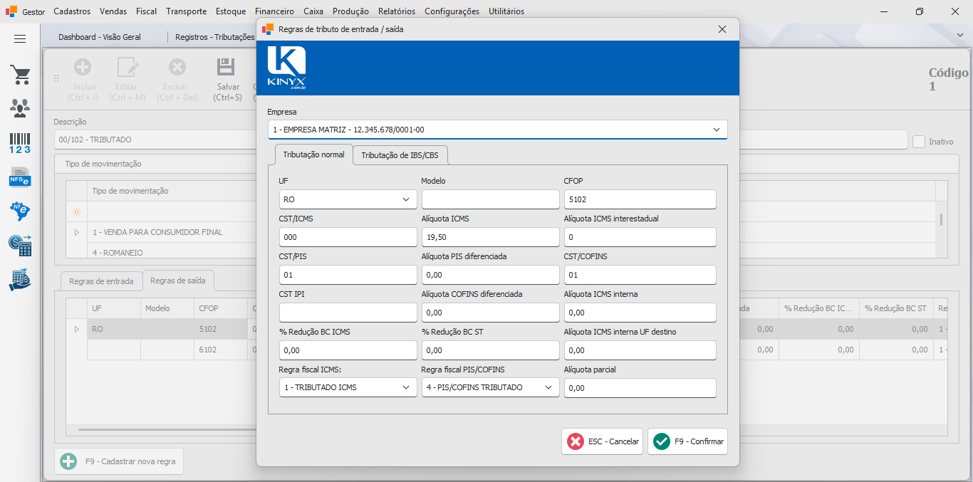Click the 6102 CFOP cell in the rules grid
This screenshot has width=973, height=482.
coord(220,350)
